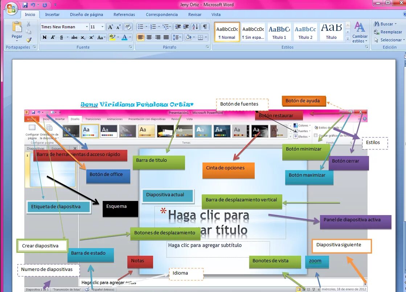The height and width of the screenshot is (292, 406).
Task: Toggle justify text alignment
Action: pos(166,37)
